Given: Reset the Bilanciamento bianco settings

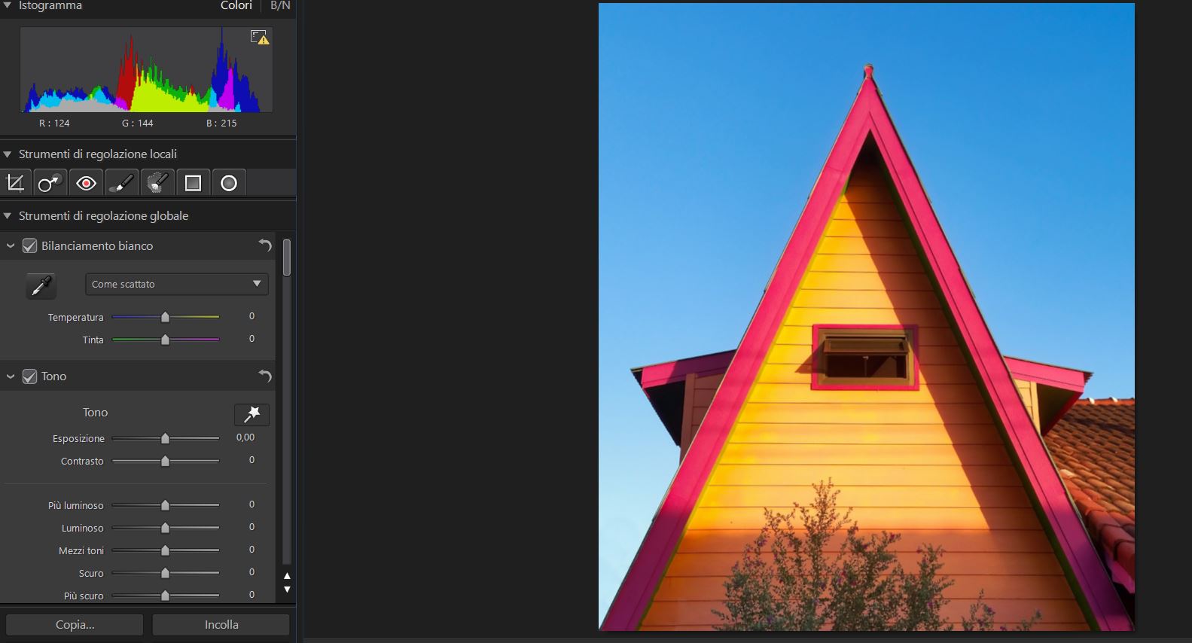Looking at the screenshot, I should [x=264, y=245].
